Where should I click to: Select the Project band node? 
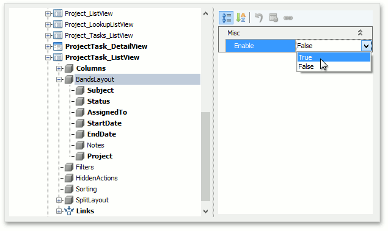pos(100,156)
